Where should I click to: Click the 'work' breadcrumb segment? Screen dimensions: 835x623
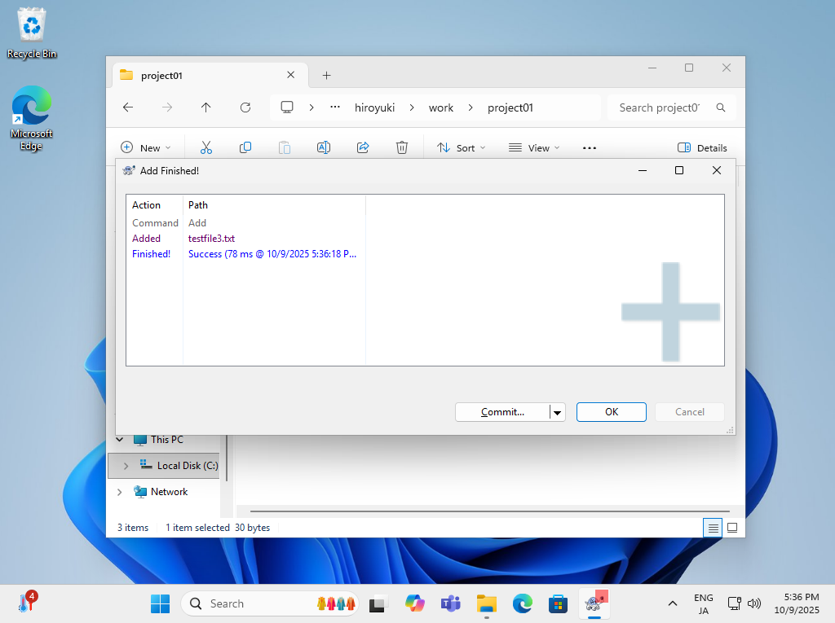pos(441,107)
